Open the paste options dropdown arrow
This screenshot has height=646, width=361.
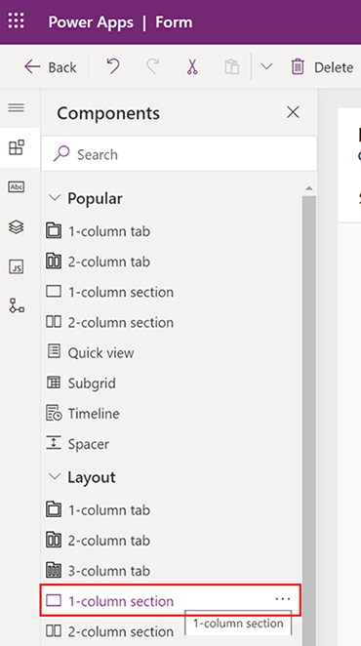pyautogui.click(x=266, y=66)
